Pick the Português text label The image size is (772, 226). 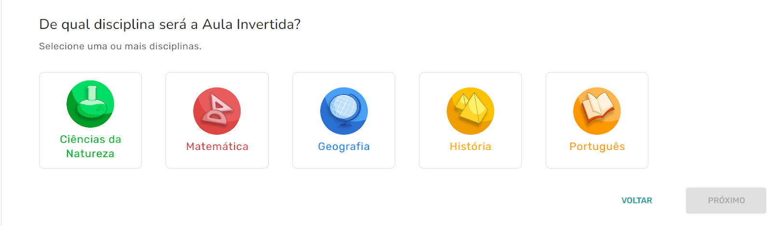tap(597, 146)
